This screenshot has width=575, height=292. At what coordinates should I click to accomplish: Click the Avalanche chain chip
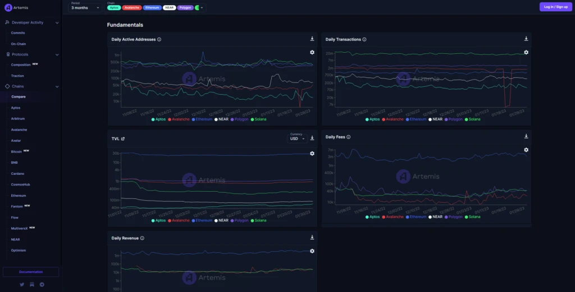pyautogui.click(x=131, y=8)
